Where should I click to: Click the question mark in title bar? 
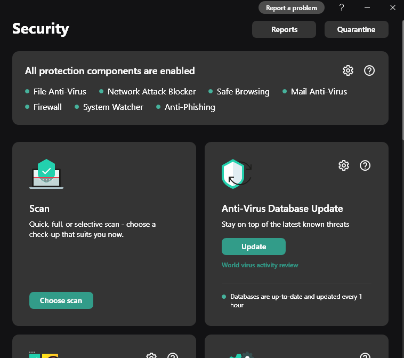(342, 7)
